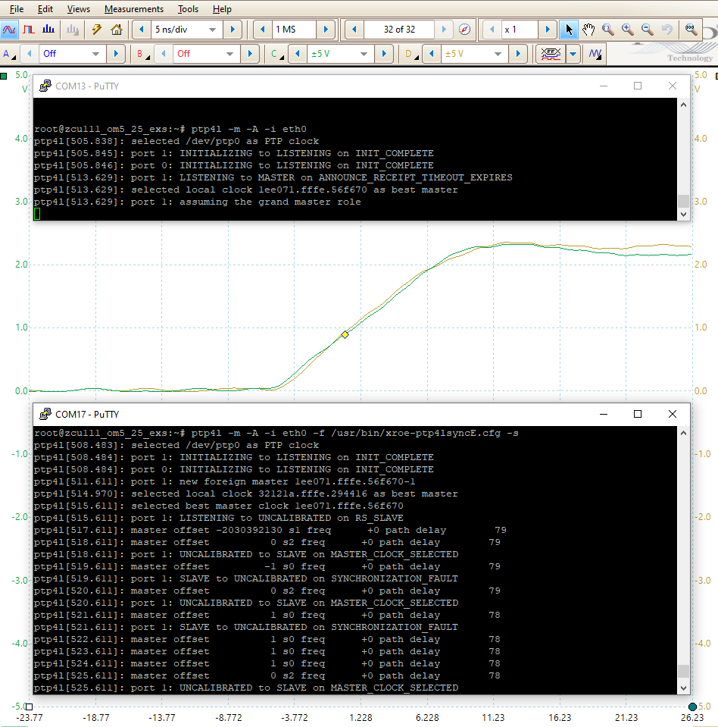Open the serial decoding tool icon
This screenshot has width=718, height=727.
549,54
